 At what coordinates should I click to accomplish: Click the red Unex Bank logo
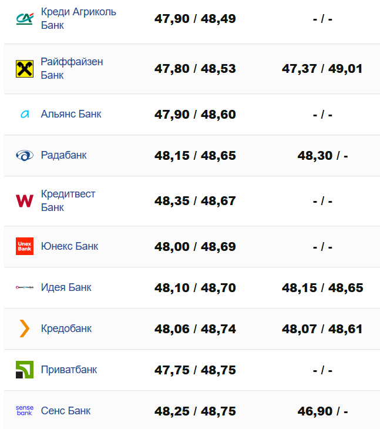(24, 246)
